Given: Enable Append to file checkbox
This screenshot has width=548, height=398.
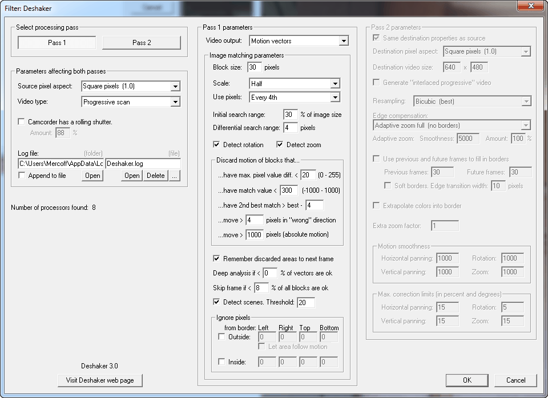Looking at the screenshot, I should [21, 175].
